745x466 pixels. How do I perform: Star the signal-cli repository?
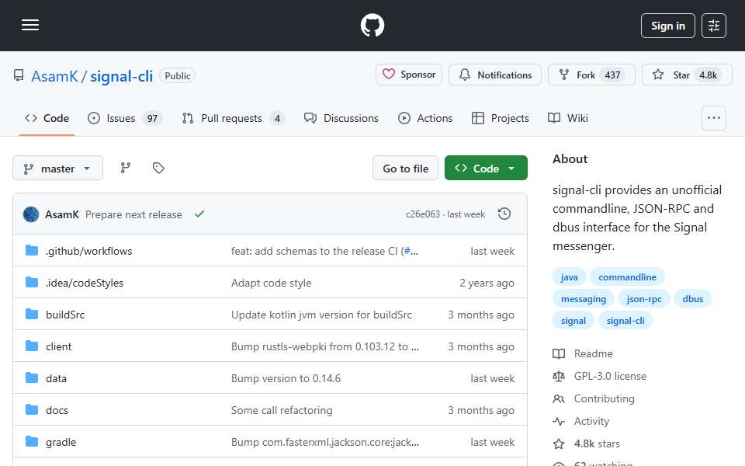pyautogui.click(x=687, y=75)
